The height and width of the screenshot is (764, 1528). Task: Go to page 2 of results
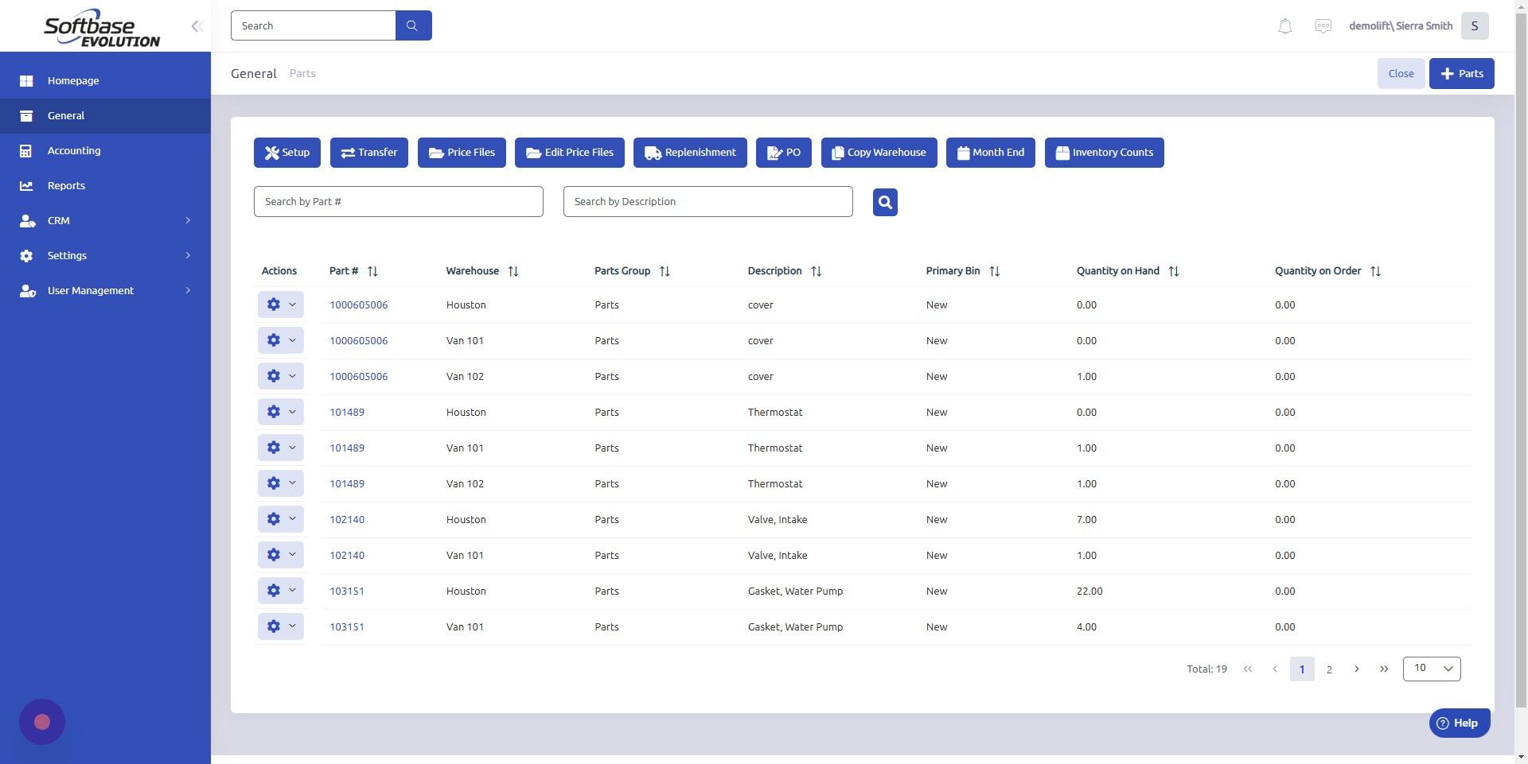click(1329, 669)
